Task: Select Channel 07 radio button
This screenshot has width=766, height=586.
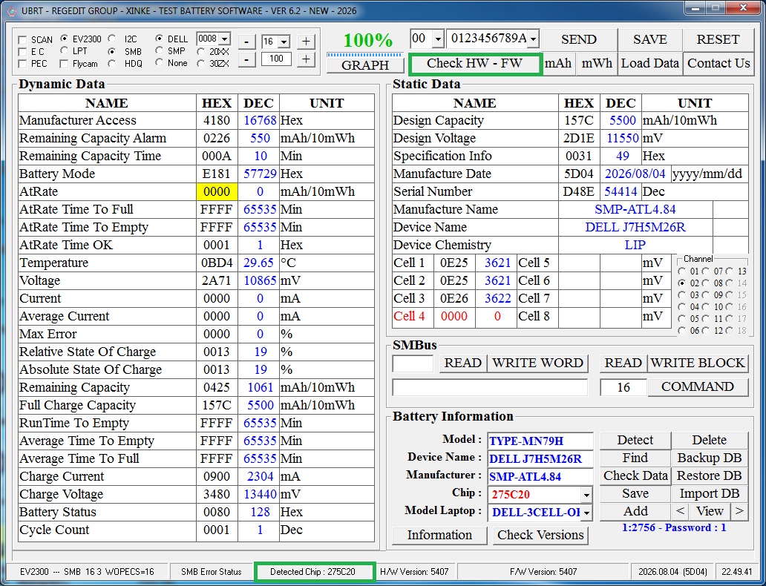Action: [x=706, y=271]
